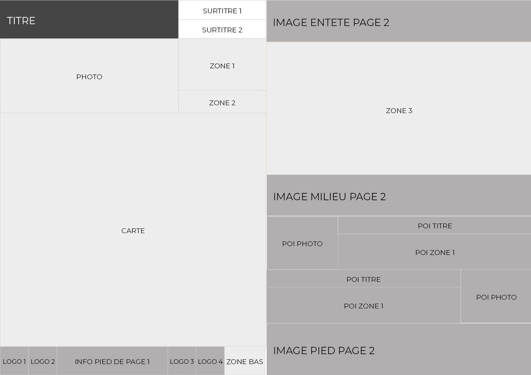Screen dimensions: 531x375
Task: Select the large ZONE 3 area
Action: (399, 108)
